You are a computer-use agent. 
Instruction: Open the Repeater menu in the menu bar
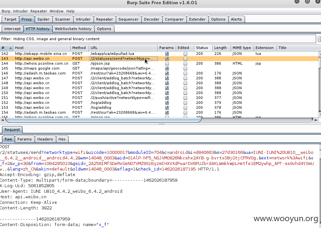point(39,11)
